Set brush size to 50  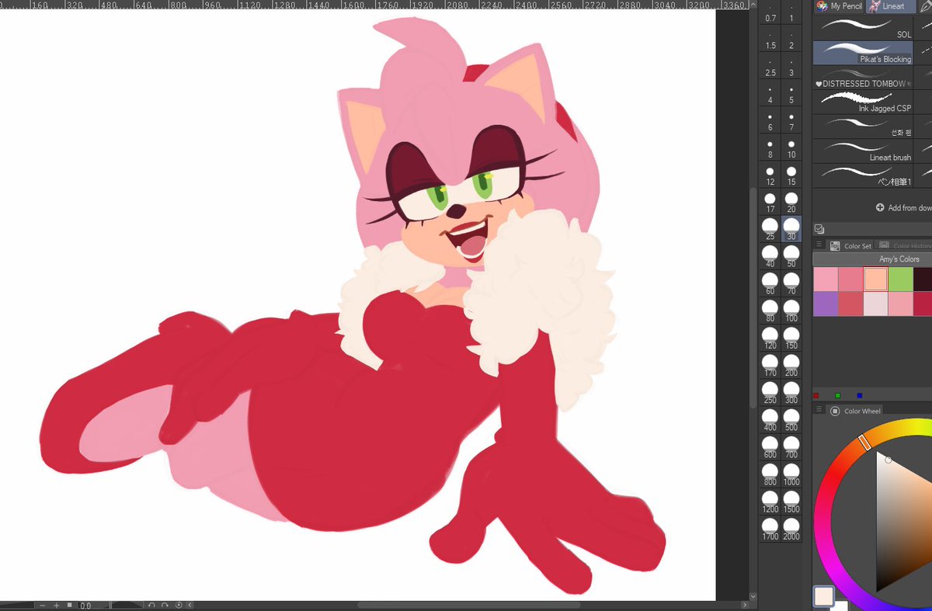coord(791,258)
